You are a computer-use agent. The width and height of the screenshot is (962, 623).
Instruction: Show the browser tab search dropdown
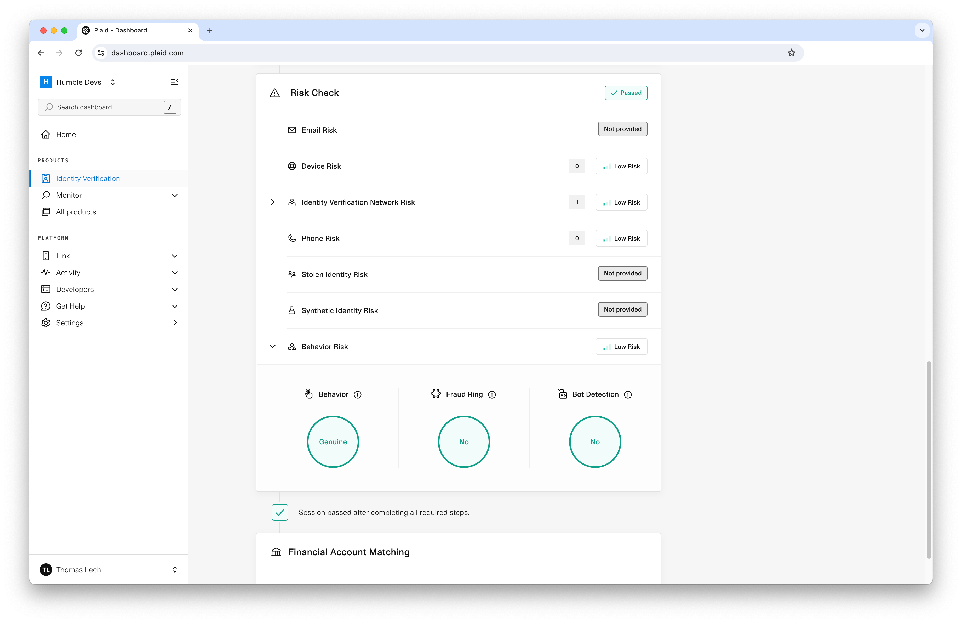tap(922, 30)
